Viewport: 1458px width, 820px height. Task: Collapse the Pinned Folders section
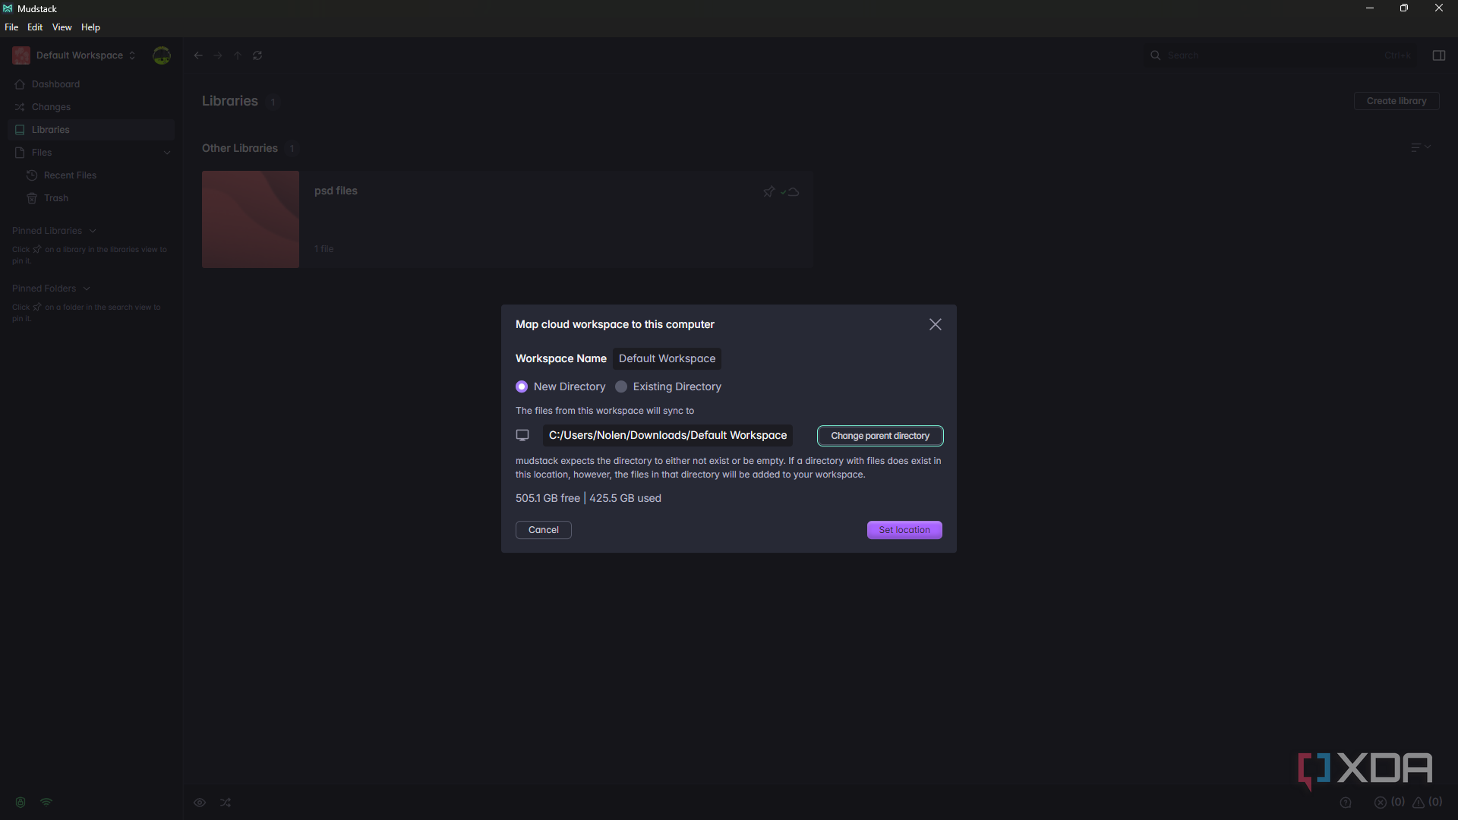(x=87, y=289)
